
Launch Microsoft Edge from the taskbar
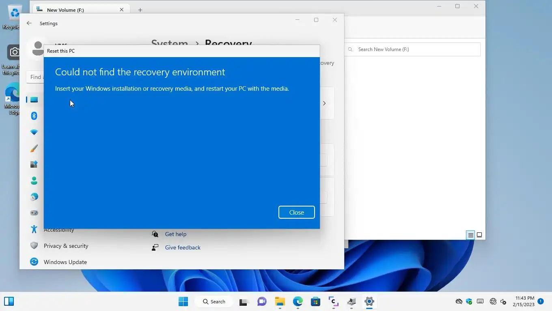pos(298,302)
